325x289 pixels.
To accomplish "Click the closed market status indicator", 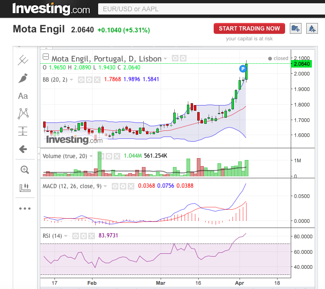I will tap(278, 58).
